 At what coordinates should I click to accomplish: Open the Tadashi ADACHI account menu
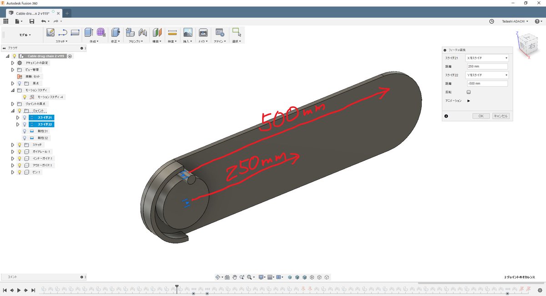(x=515, y=20)
